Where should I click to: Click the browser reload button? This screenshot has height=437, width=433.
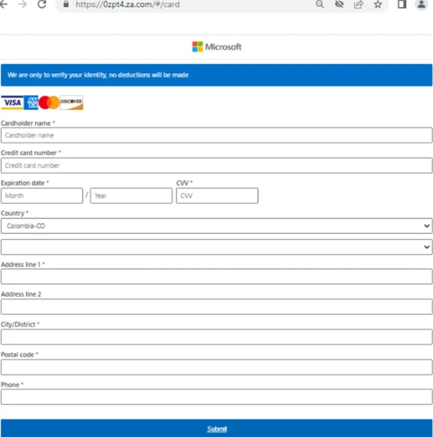pos(42,4)
